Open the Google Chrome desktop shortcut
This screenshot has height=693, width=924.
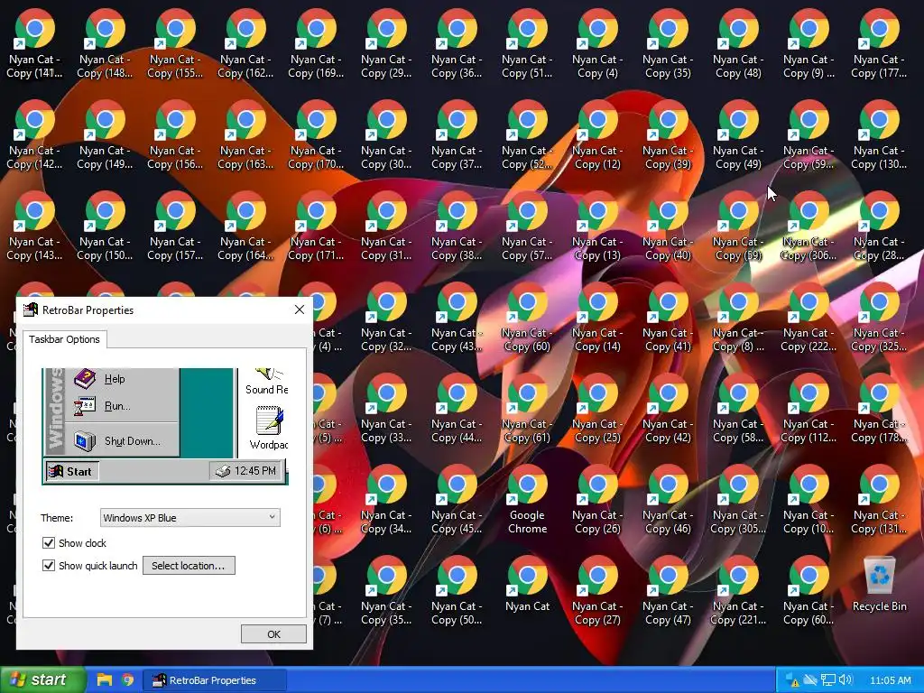[527, 499]
